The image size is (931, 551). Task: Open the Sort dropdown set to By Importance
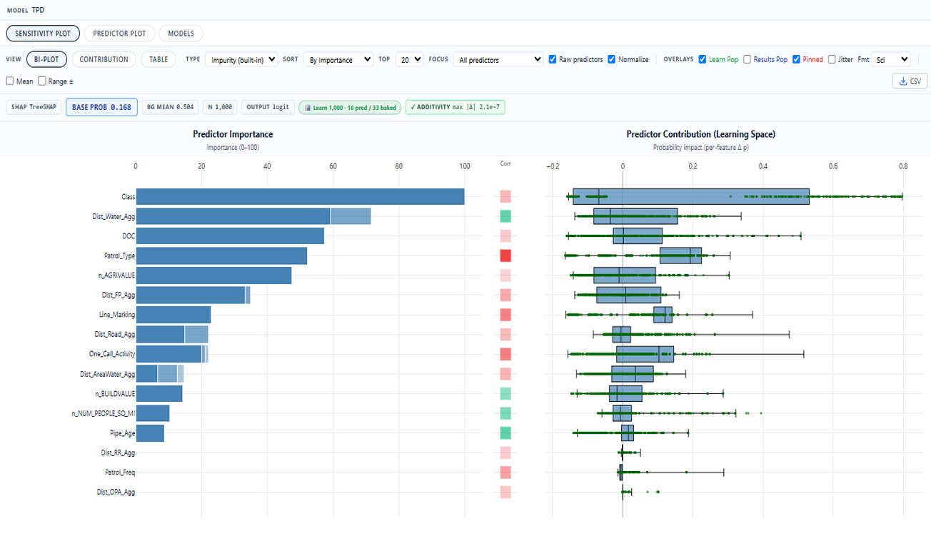coord(338,60)
